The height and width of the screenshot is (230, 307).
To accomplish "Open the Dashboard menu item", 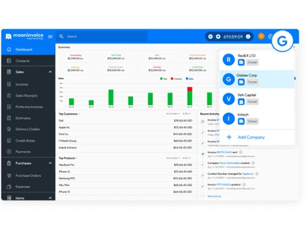I will pos(28,49).
